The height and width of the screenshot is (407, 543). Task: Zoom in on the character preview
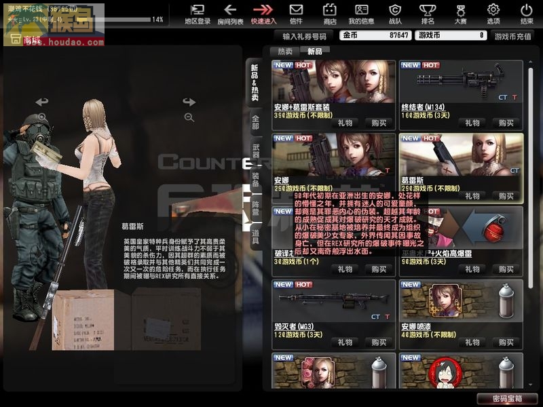tap(43, 117)
